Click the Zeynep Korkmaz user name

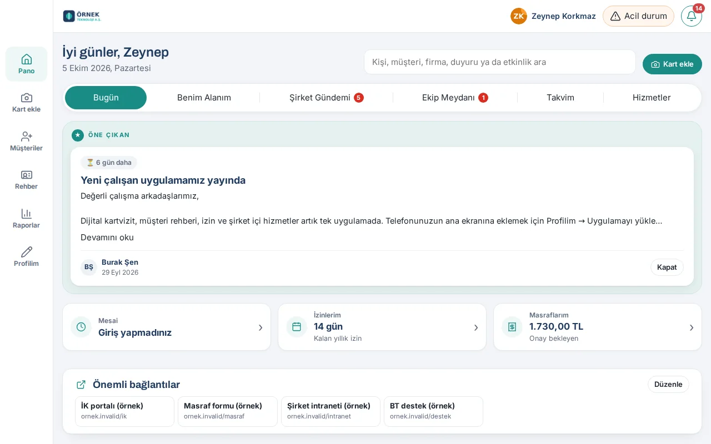pyautogui.click(x=564, y=16)
